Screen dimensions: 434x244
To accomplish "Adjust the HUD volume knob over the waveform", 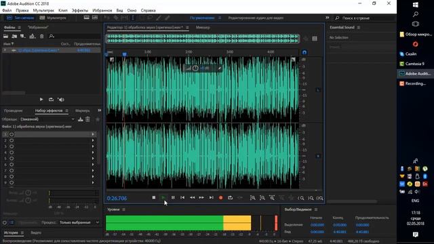I will click(x=195, y=68).
